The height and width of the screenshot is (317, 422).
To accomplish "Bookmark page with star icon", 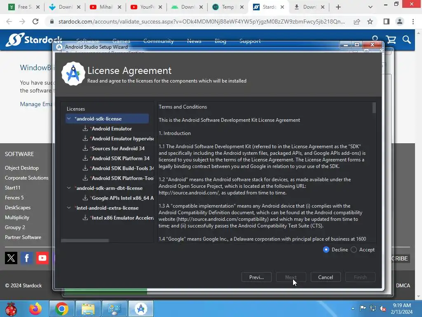I will (370, 21).
